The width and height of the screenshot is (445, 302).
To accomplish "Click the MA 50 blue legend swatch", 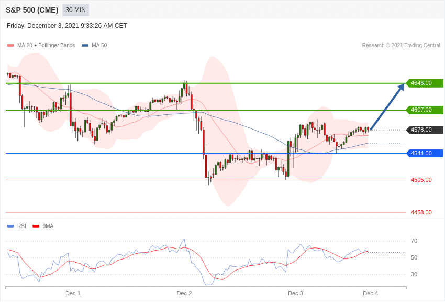I will click(85, 46).
